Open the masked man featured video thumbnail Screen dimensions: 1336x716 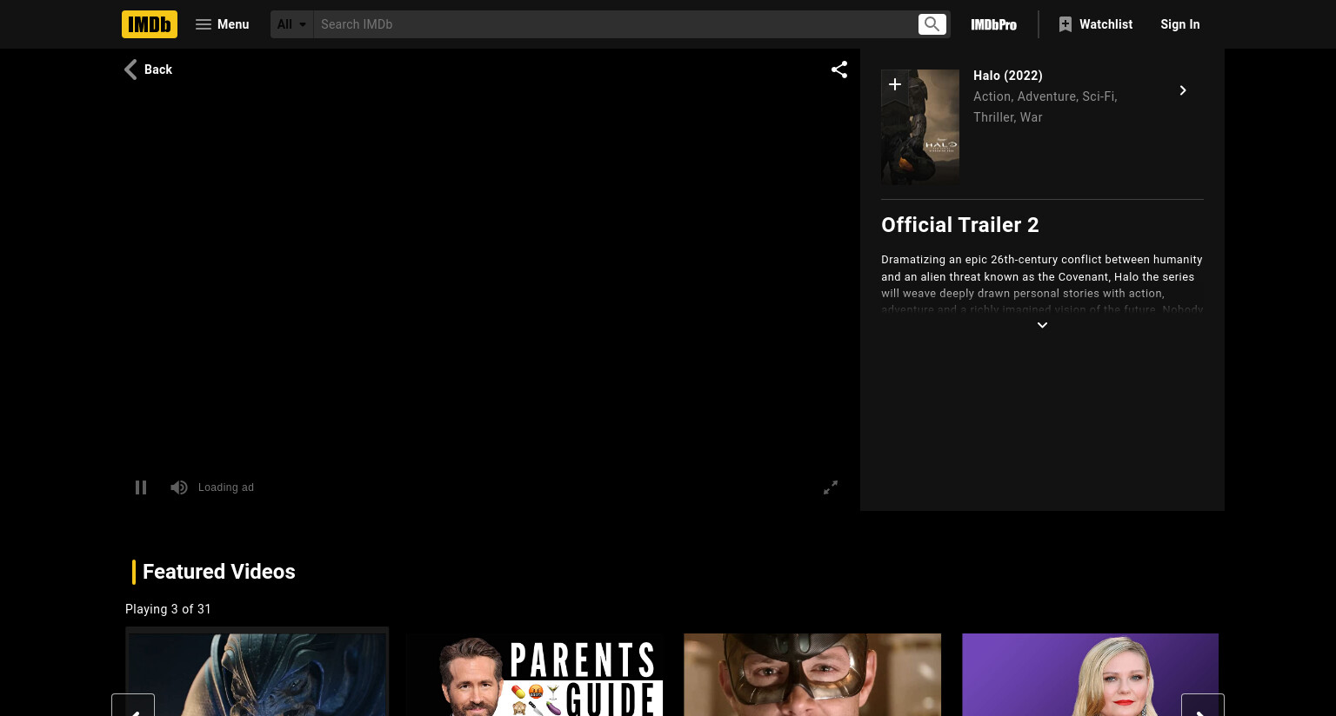tap(812, 674)
